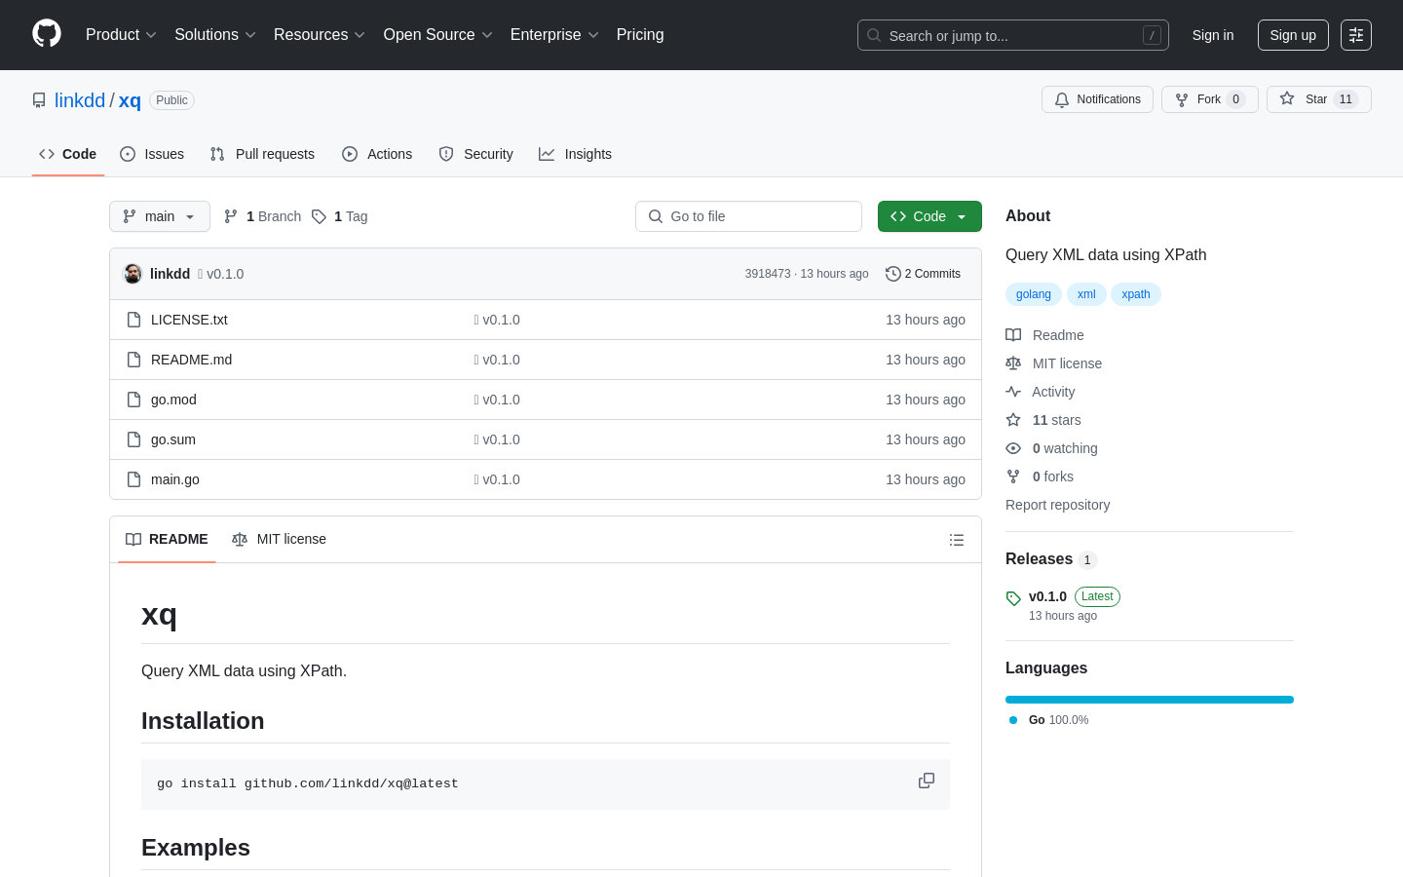
Task: Click Report repository link
Action: point(1057,505)
